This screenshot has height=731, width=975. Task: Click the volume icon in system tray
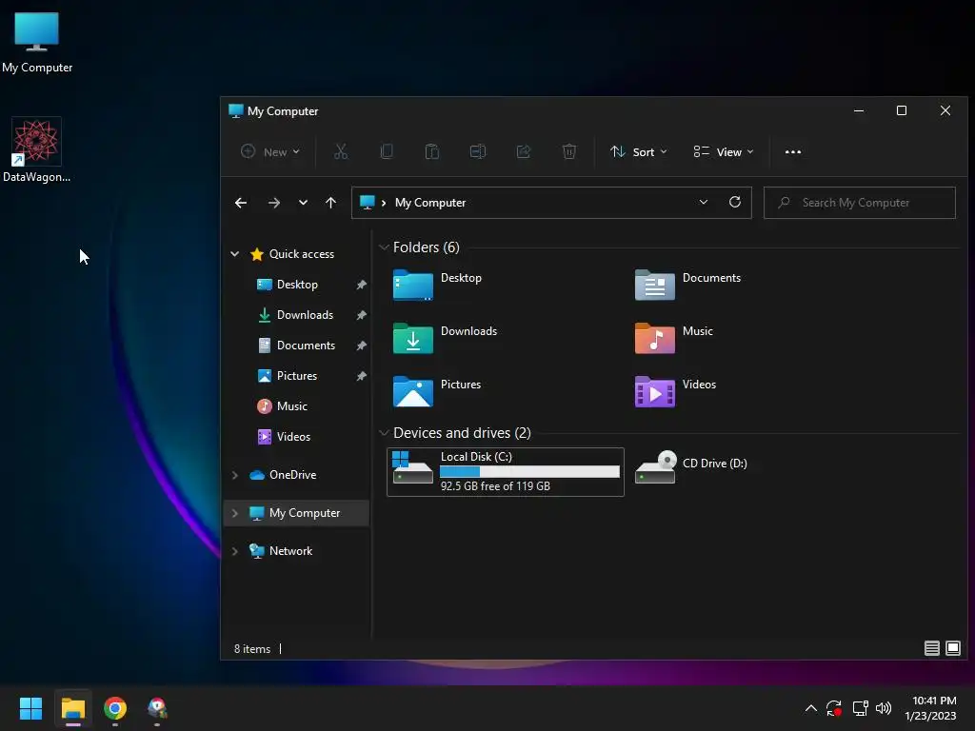coord(883,708)
